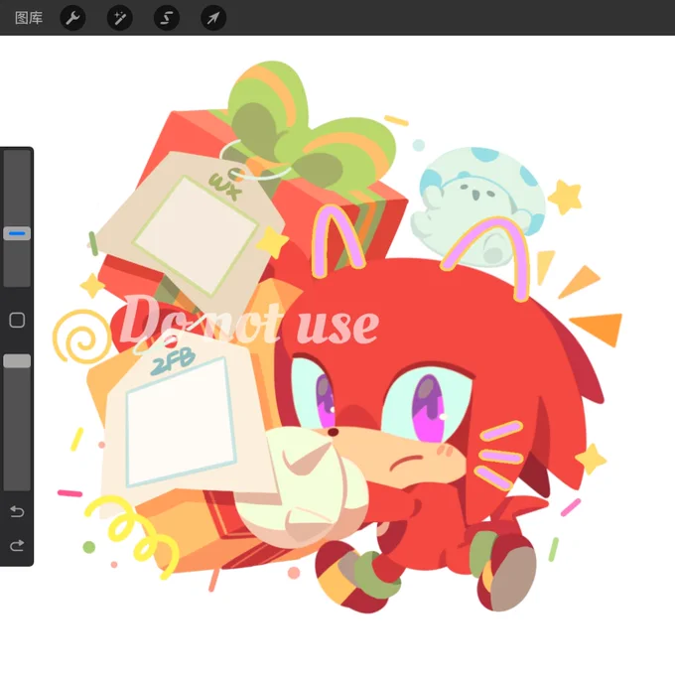
Task: Click the brush opacity slider handle
Action: pos(17,360)
